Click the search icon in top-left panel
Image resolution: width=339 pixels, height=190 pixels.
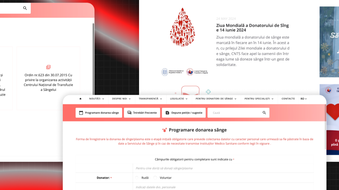pos(25,8)
